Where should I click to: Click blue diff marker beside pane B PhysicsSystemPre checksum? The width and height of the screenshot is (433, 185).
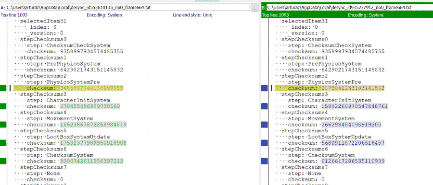[x=265, y=88]
